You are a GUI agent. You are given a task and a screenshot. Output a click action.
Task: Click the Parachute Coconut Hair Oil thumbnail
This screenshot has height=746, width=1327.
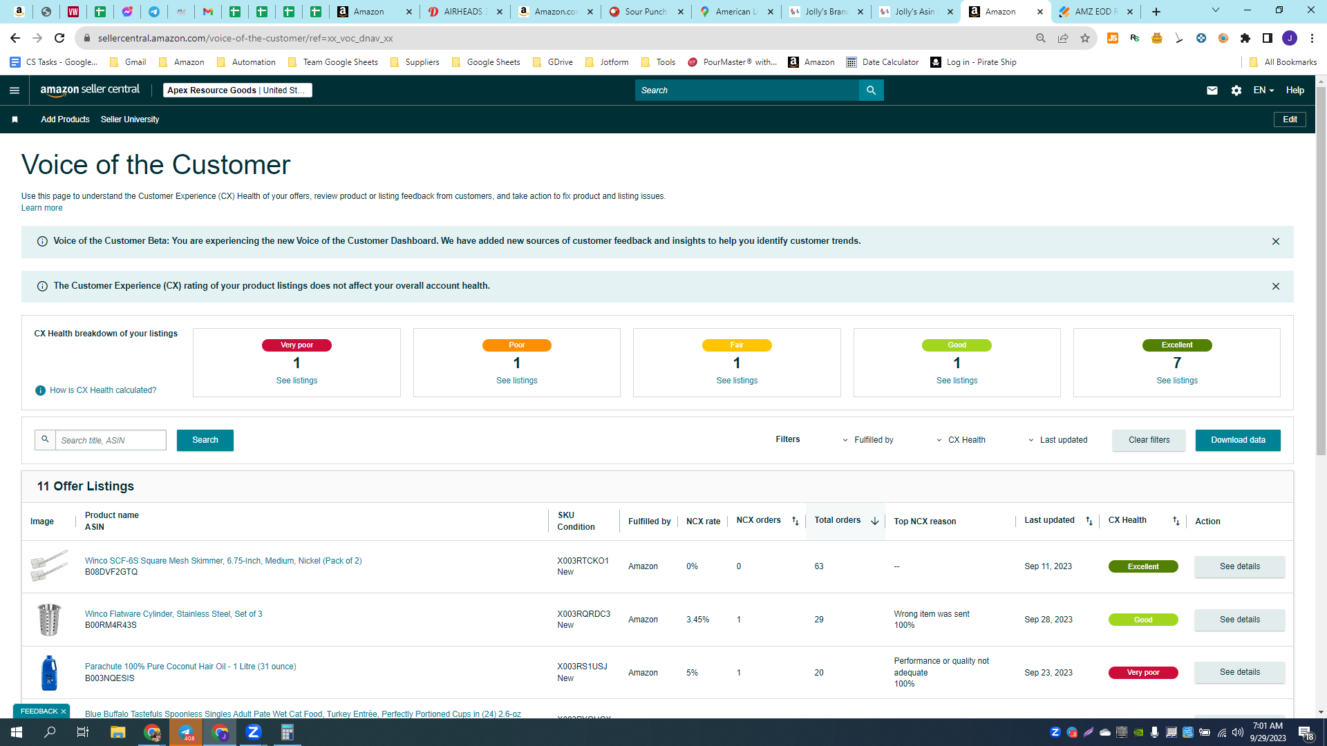click(49, 673)
